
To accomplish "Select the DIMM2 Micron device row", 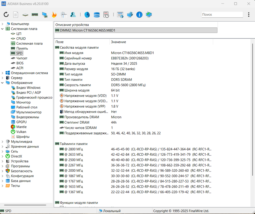I will (x=136, y=30).
